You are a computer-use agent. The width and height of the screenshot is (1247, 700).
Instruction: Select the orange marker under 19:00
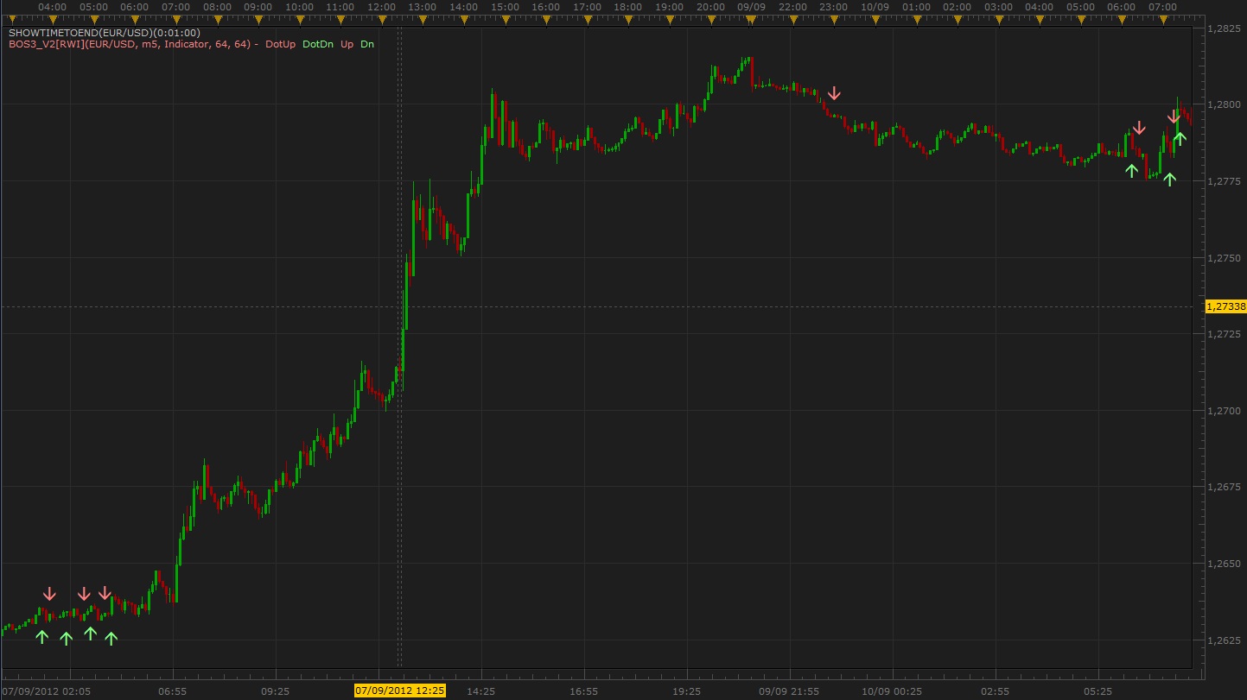click(670, 18)
